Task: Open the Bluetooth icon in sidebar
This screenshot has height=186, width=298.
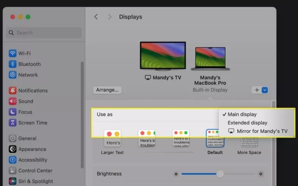Action: point(12,64)
